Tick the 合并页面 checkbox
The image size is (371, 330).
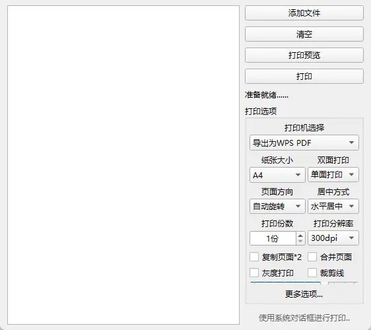pos(312,257)
